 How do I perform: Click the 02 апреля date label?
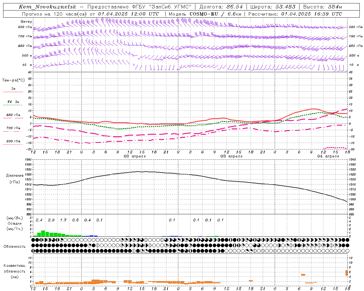pyautogui.click(x=135, y=156)
